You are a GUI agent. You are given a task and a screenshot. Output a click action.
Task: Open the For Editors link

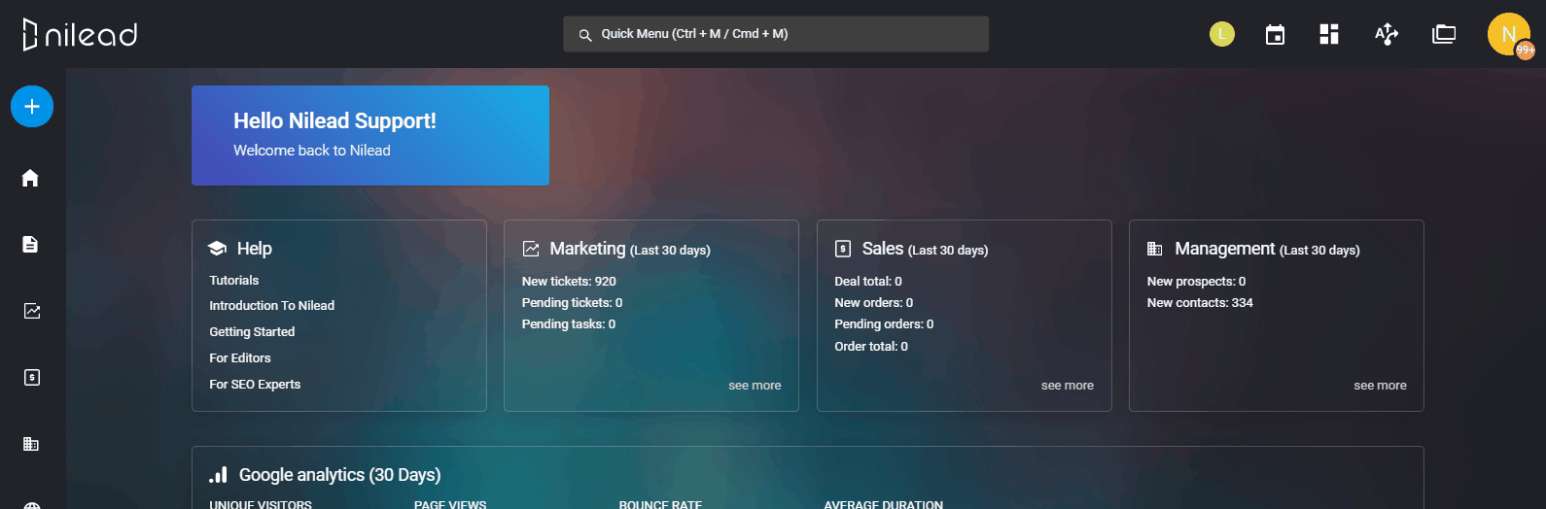pyautogui.click(x=240, y=357)
